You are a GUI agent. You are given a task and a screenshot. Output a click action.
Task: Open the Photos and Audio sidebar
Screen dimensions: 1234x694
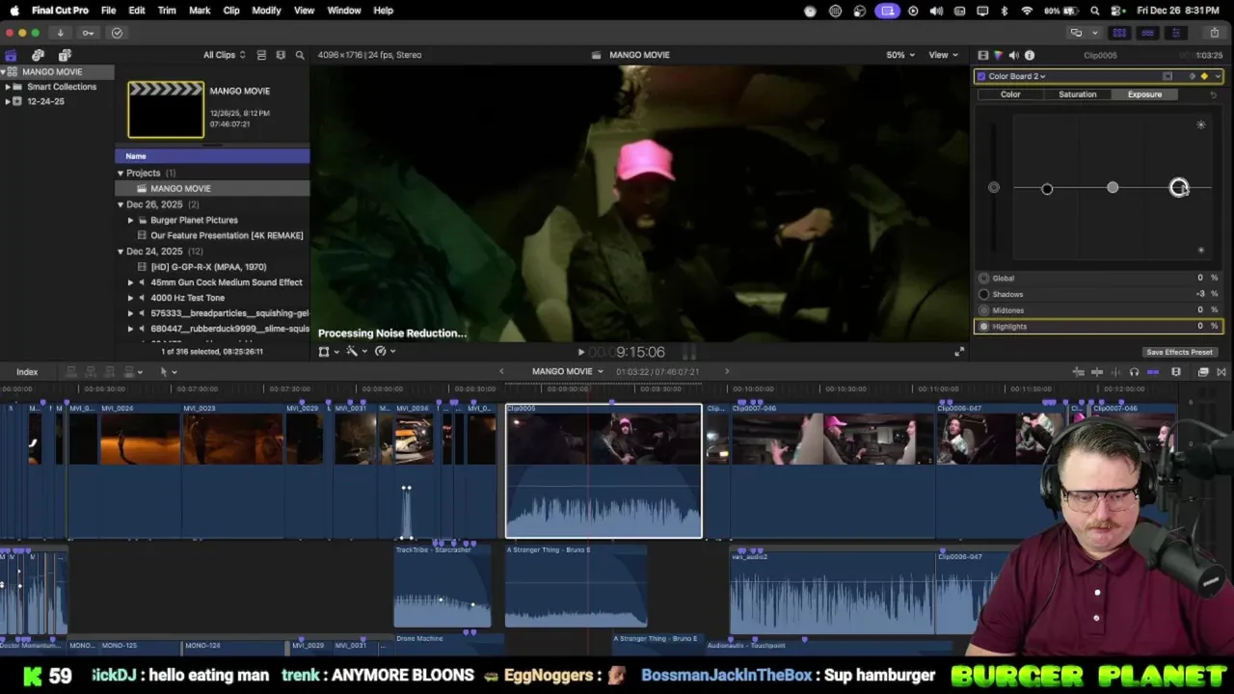coord(38,55)
